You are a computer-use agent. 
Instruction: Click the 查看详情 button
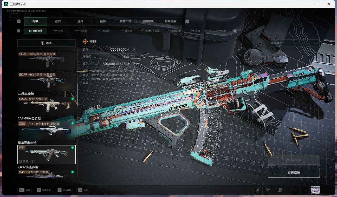[294, 173]
